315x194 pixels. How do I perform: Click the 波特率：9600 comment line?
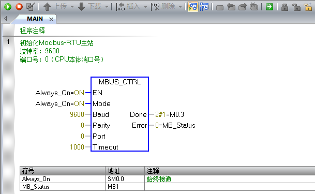pos(40,51)
